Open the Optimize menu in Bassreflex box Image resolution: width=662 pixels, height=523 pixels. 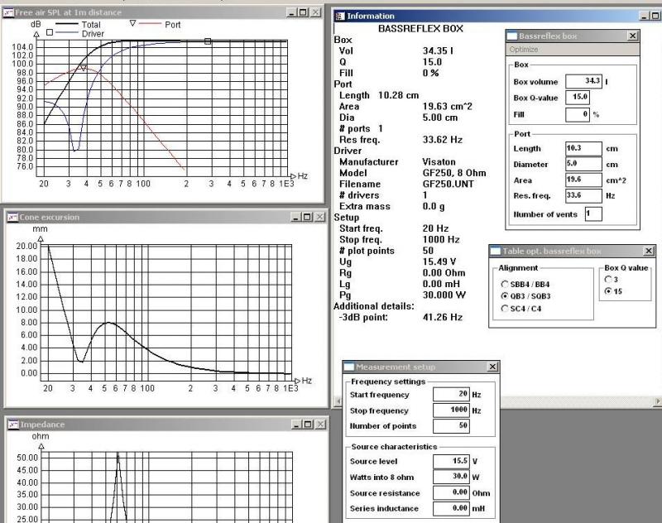pyautogui.click(x=523, y=50)
